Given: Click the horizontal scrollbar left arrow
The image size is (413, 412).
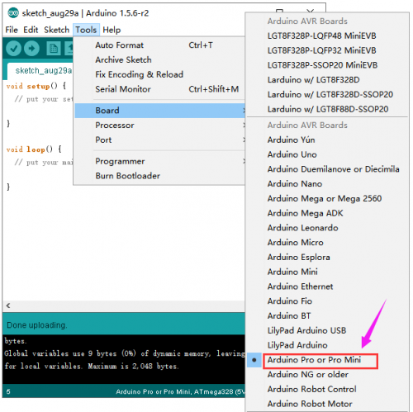Looking at the screenshot, I should tap(8, 305).
